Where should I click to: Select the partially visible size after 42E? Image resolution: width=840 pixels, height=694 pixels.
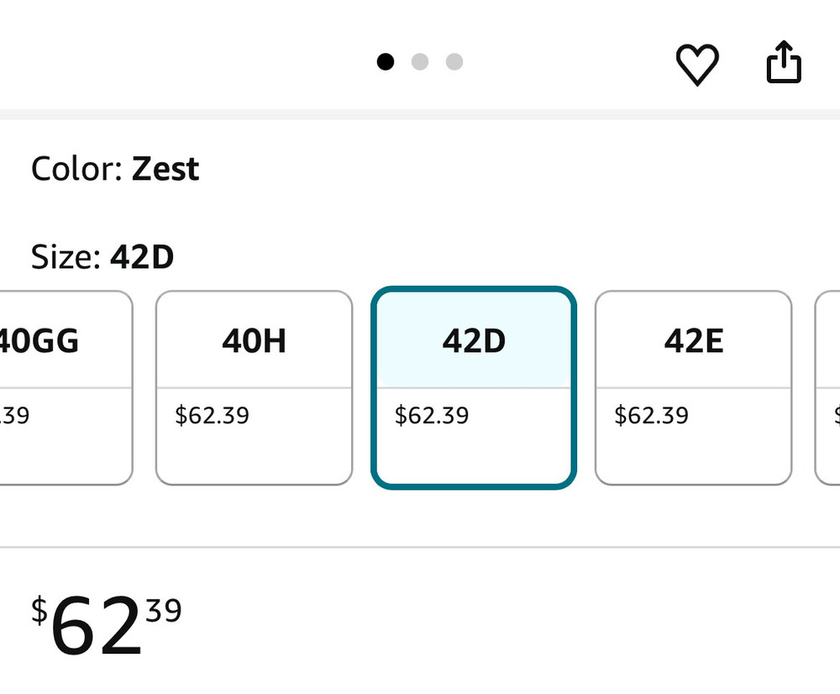(827, 388)
